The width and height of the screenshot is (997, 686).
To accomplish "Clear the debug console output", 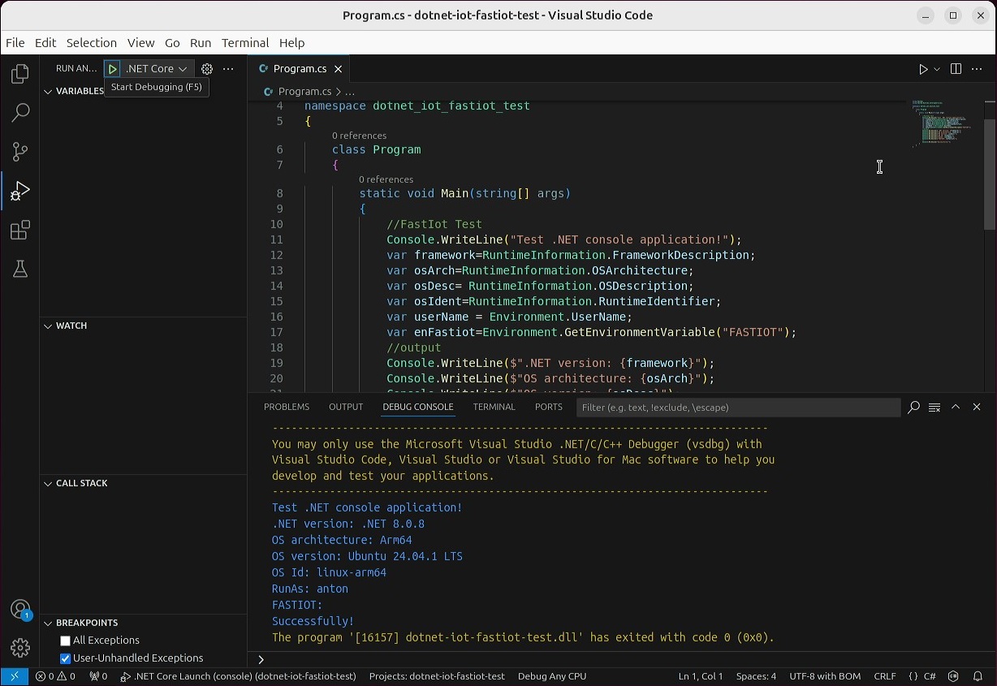I will click(934, 407).
